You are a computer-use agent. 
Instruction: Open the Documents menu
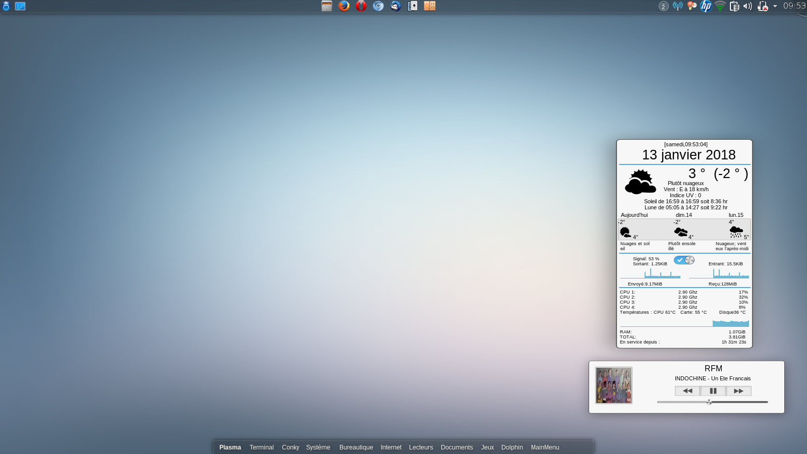pyautogui.click(x=457, y=447)
